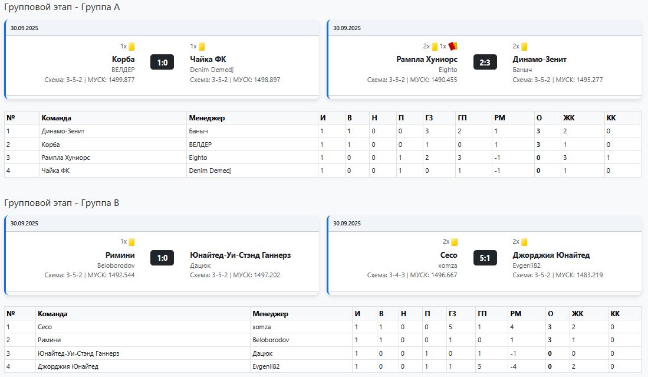Click Юнайтед-Уи-Стэнд Ганнерз team name in match card

coord(240,255)
